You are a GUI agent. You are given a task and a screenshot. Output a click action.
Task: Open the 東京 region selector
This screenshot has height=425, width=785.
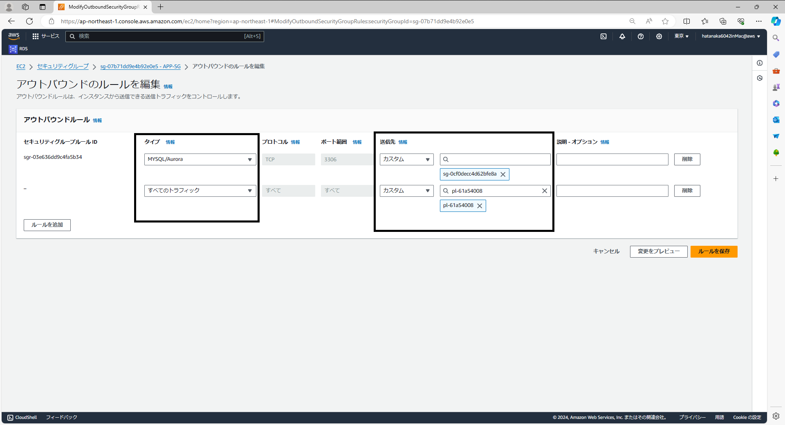click(682, 36)
